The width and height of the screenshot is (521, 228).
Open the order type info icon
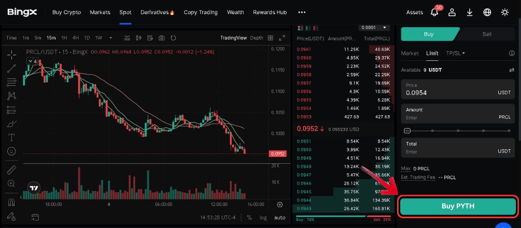[512, 53]
